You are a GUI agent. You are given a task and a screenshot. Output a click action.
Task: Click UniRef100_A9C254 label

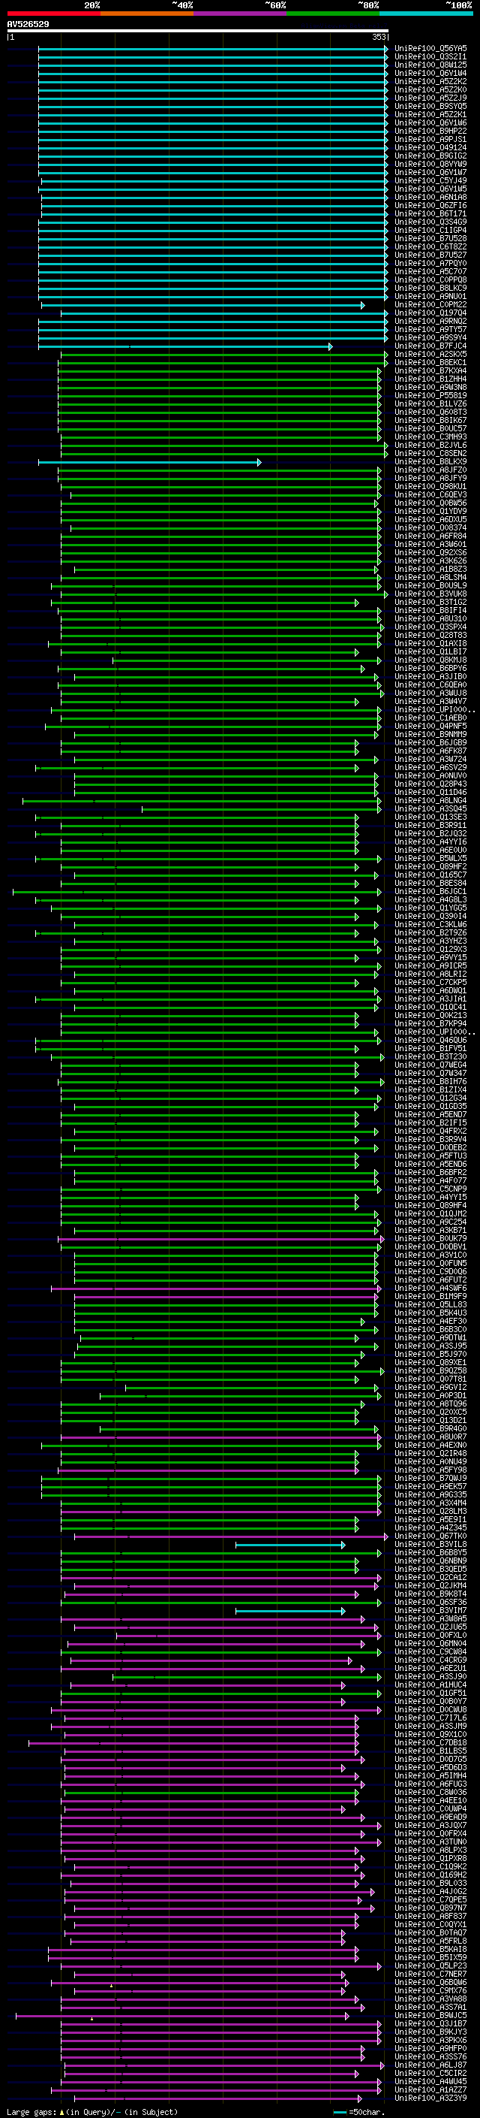(430, 1222)
